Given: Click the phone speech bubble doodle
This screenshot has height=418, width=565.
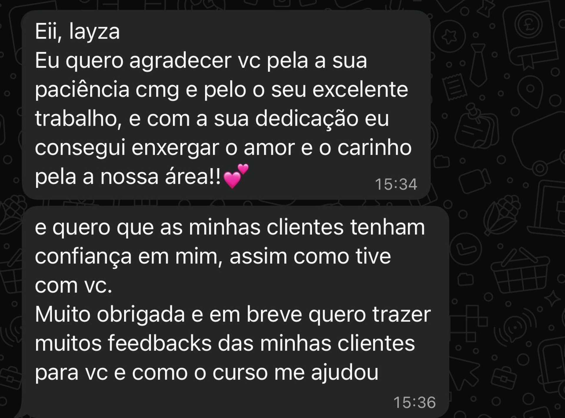Looking at the screenshot, I should tap(466, 248).
